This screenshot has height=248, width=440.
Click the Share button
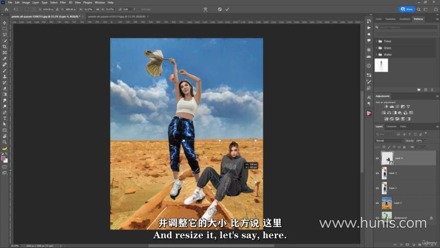coord(407,9)
